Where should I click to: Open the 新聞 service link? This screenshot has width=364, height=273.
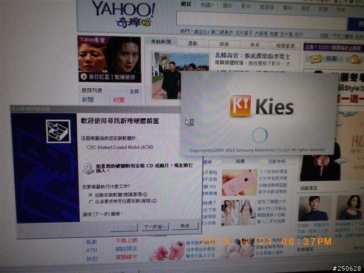tap(88, 100)
